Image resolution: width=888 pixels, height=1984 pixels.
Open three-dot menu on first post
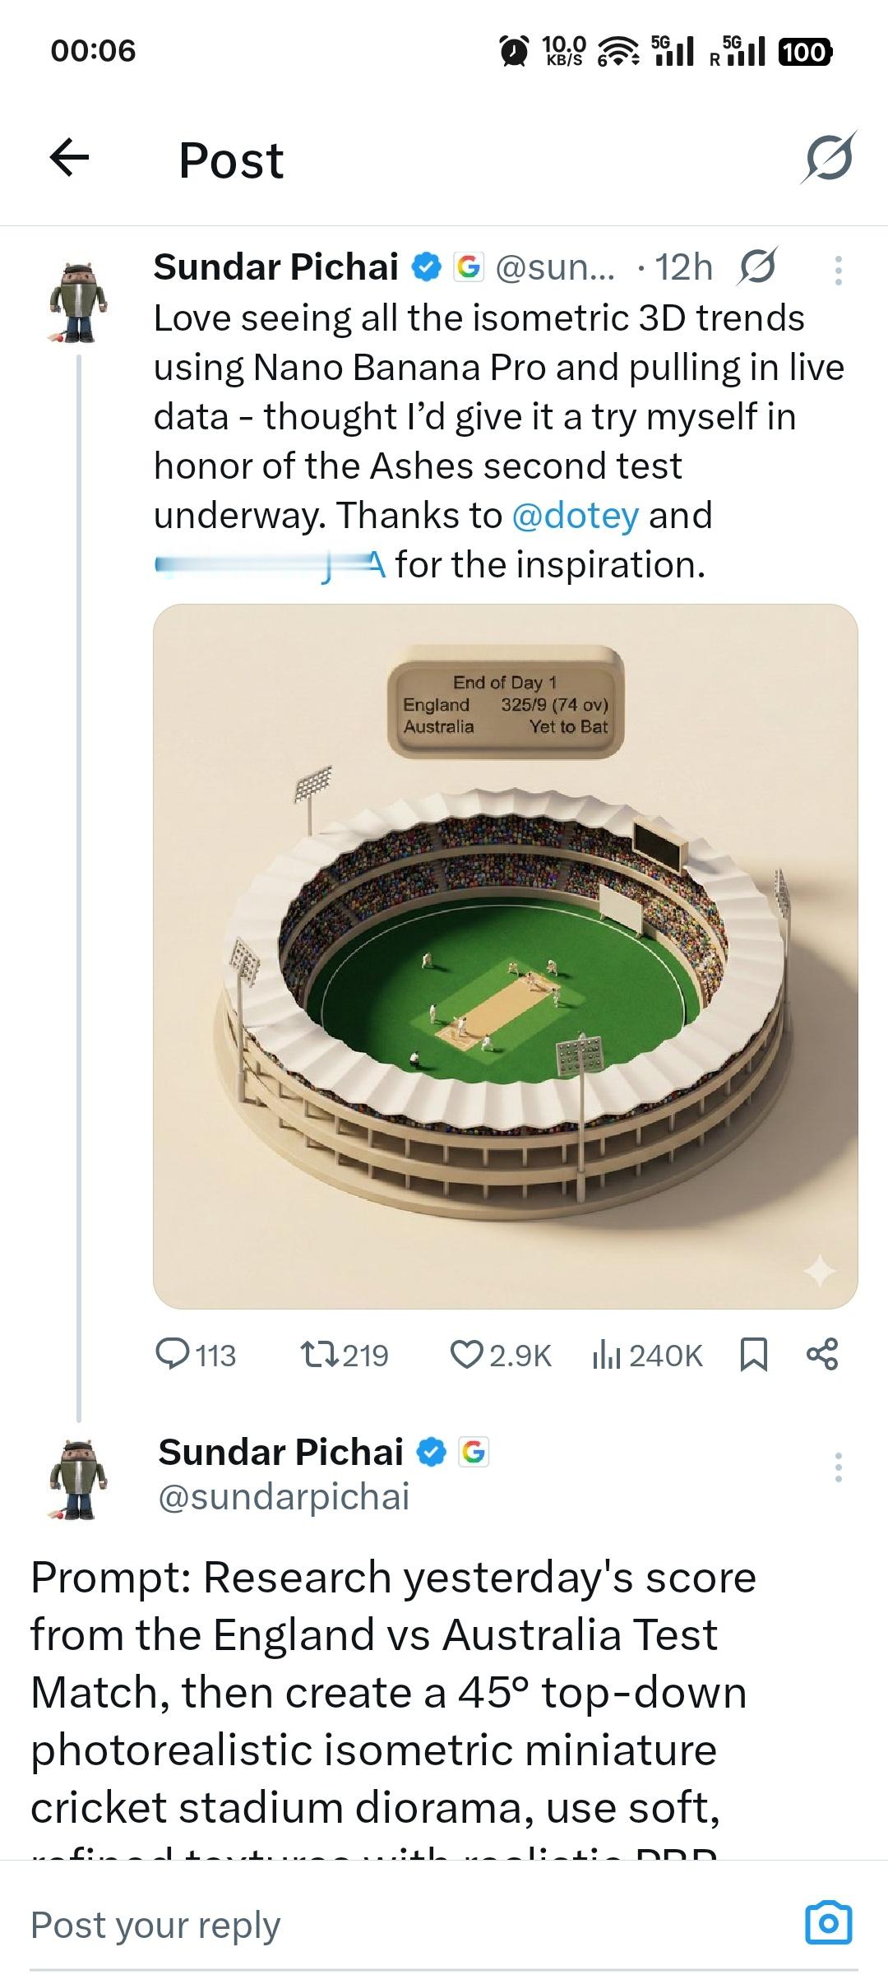coord(838,270)
